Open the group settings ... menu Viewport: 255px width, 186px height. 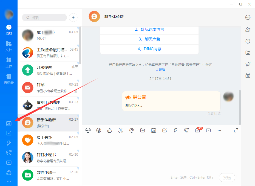point(248,17)
